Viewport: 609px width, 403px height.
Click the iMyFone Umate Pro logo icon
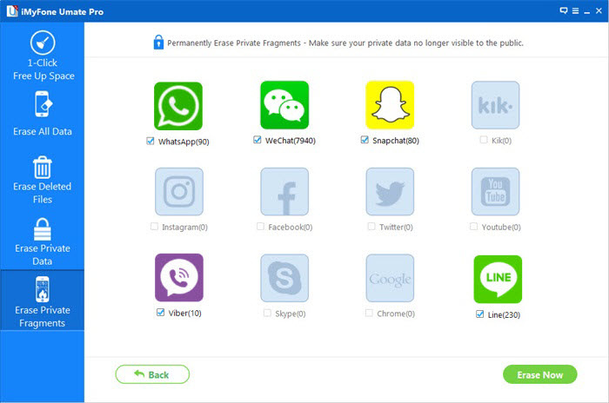pos(12,11)
